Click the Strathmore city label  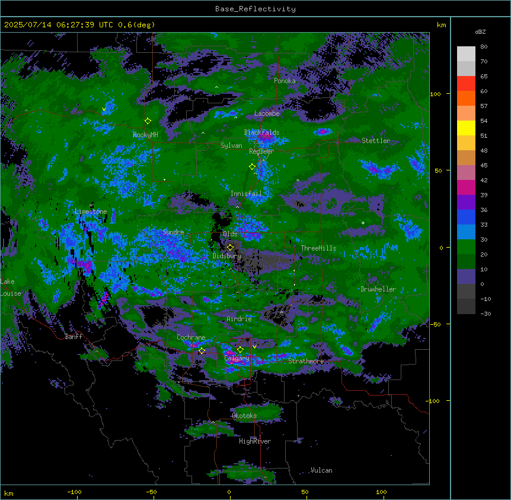point(306,361)
